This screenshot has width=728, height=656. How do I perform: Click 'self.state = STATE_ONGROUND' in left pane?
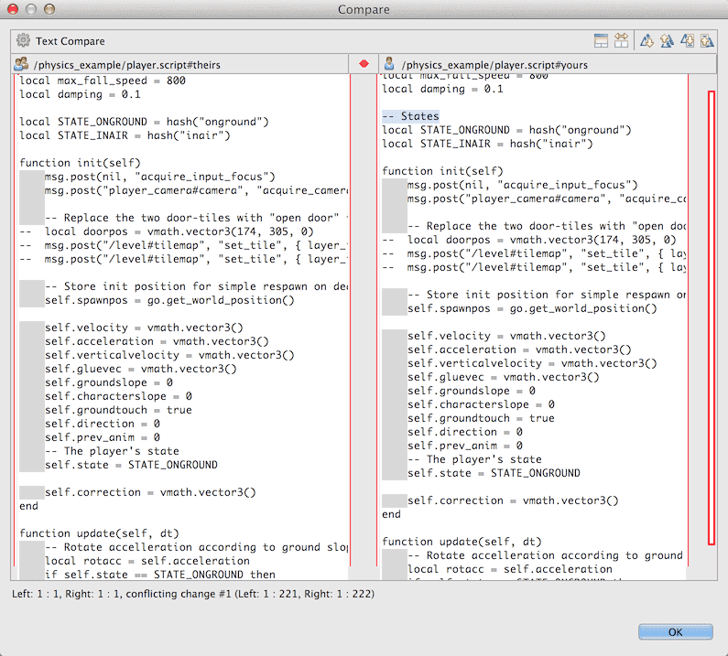[131, 465]
